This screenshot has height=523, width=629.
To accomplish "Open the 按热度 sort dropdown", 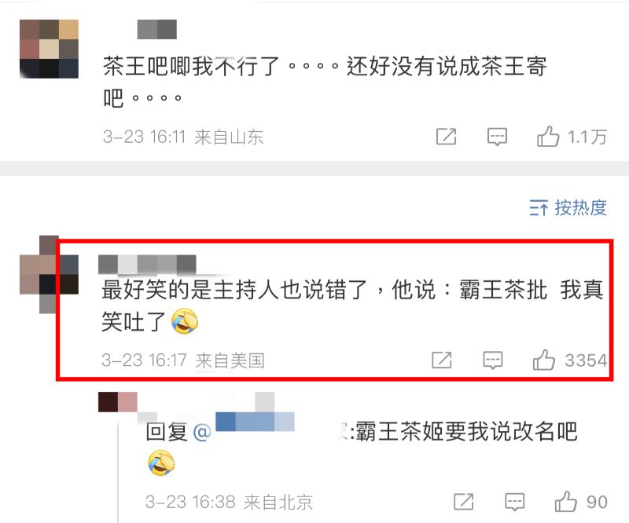I will pos(568,207).
